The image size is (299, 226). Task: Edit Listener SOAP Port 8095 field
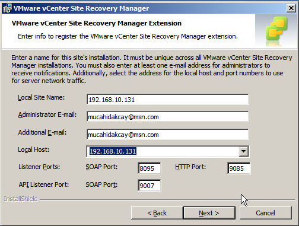(149, 168)
